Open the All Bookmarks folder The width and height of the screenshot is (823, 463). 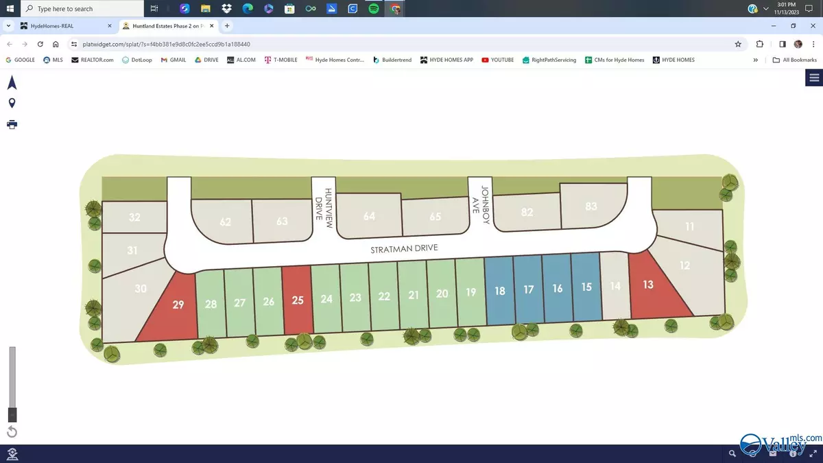[795, 60]
